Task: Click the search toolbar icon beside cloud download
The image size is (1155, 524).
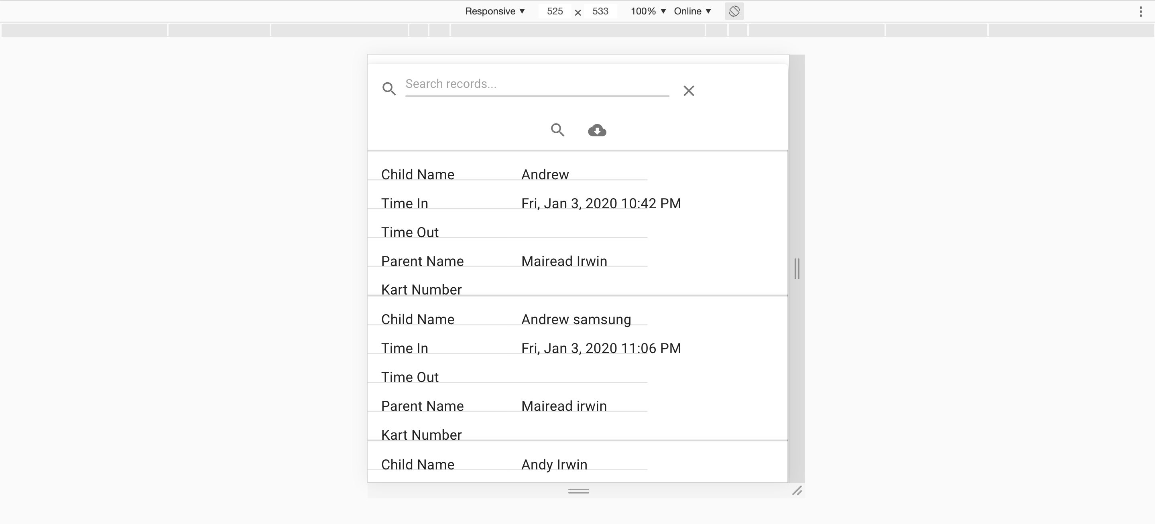Action: point(557,130)
